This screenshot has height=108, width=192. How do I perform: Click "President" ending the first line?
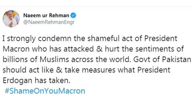pyautogui.click(x=161, y=38)
